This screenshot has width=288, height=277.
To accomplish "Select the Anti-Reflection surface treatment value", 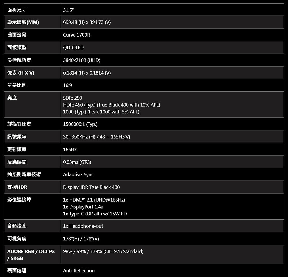I will (79, 271).
